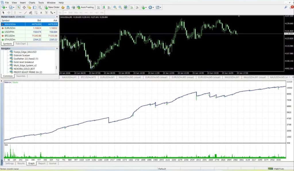Image resolution: width=294 pixels, height=171 pixels.
Task: Zoom out on the chart
Action: [120, 7]
